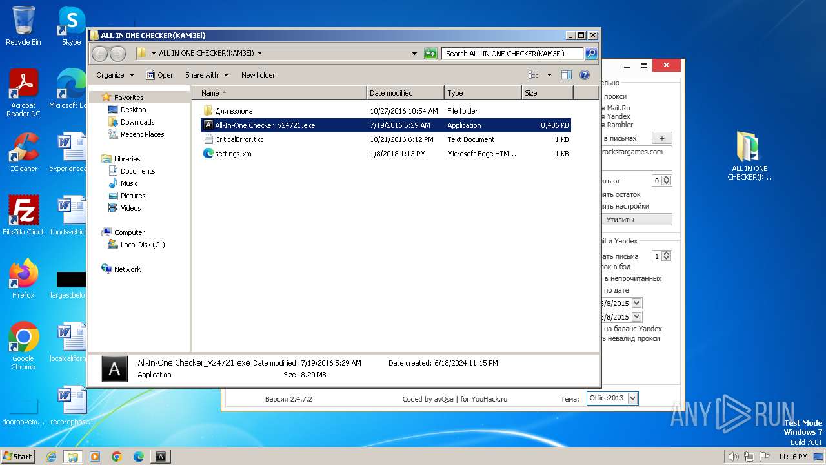Viewport: 826px width, 465px height.
Task: Click the change view icon
Action: 534,75
